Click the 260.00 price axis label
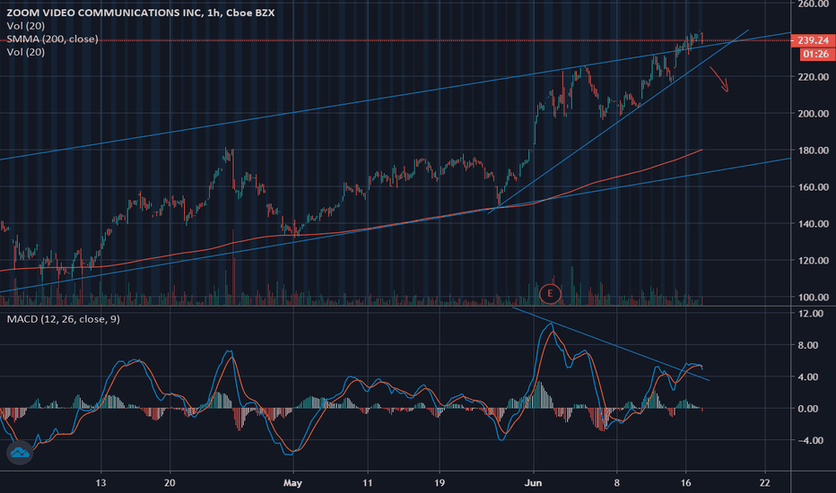836x493 pixels. tap(813, 4)
